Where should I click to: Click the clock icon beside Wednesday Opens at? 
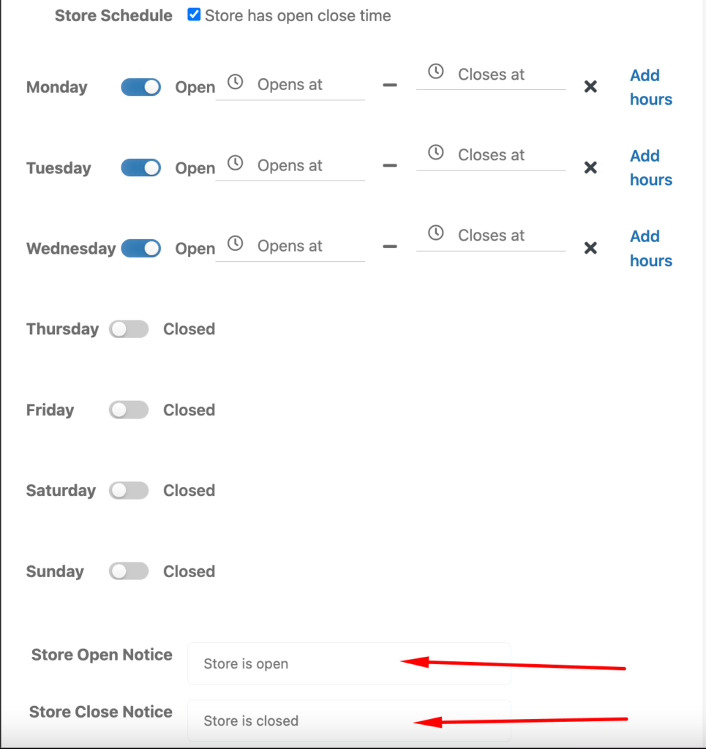click(235, 243)
